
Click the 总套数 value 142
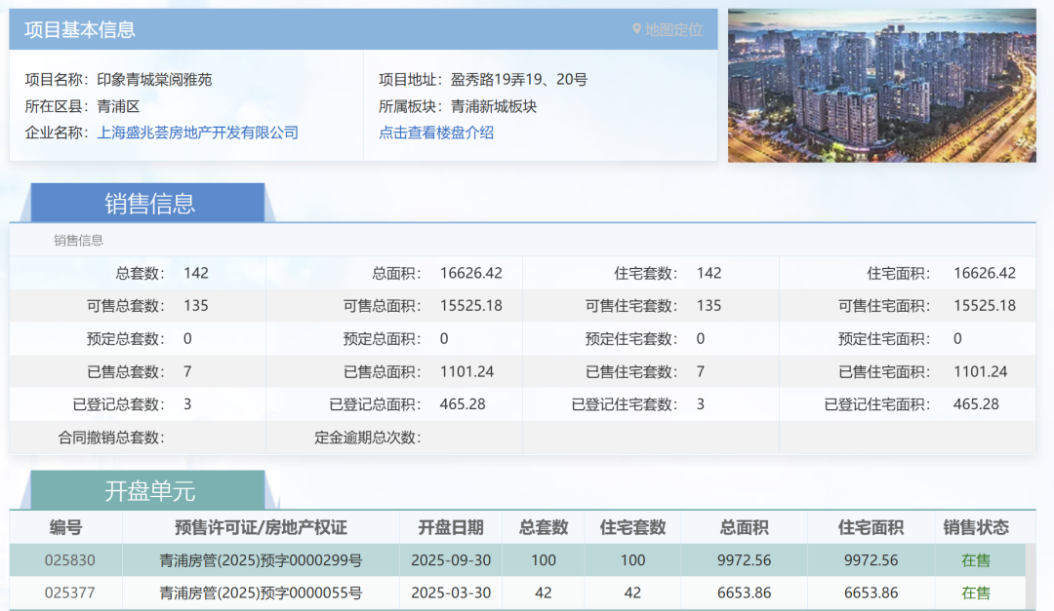tap(195, 273)
